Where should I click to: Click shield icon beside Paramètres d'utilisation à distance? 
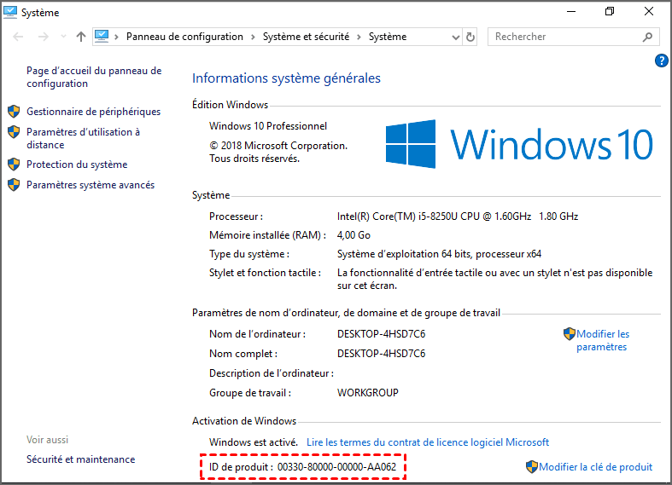coord(14,132)
